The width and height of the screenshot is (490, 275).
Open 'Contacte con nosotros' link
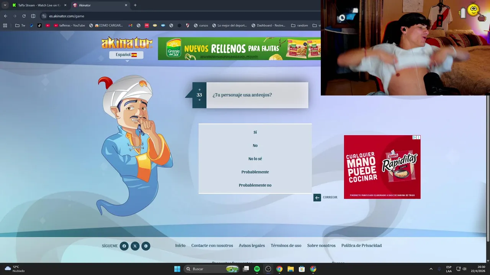click(x=212, y=246)
